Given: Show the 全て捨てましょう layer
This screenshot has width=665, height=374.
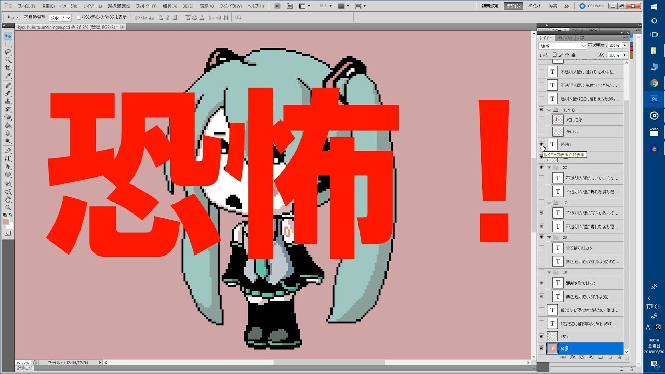Looking at the screenshot, I should (x=542, y=248).
